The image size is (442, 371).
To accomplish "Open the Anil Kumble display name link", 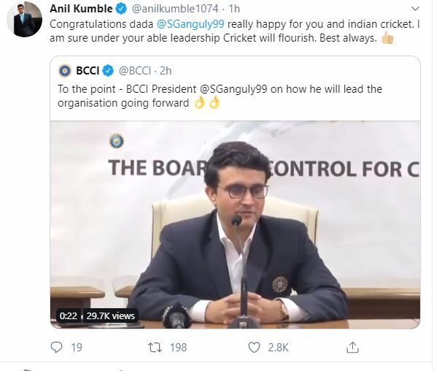I will tap(81, 9).
